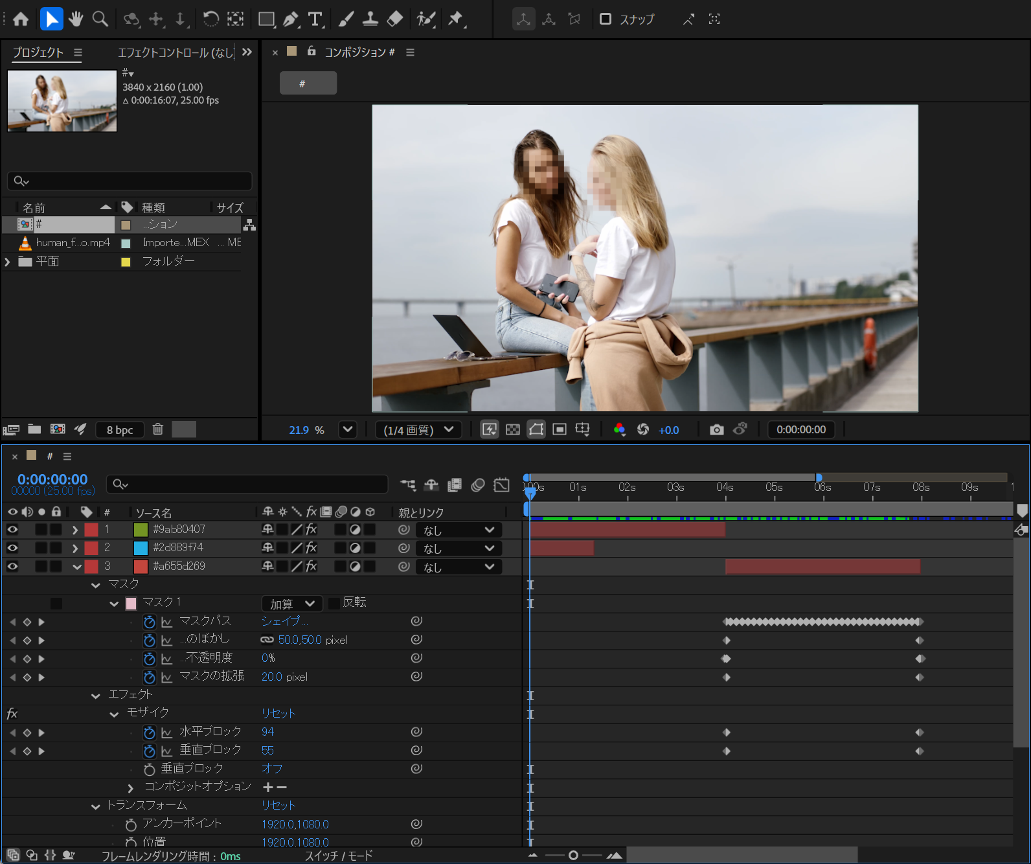Open the Project panel hamburger menu
This screenshot has height=864, width=1031.
[78, 52]
